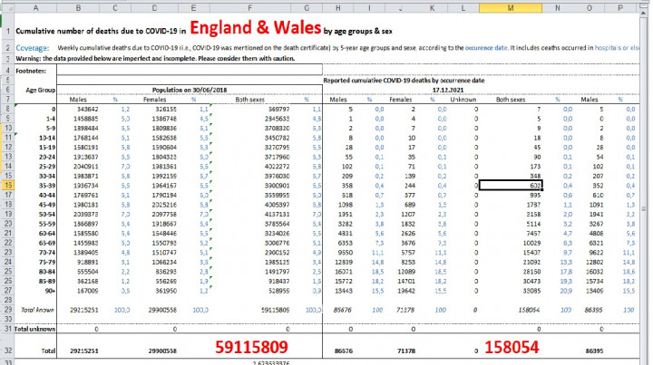653x365 pixels.
Task: Select row header 29
Action: tap(8, 310)
